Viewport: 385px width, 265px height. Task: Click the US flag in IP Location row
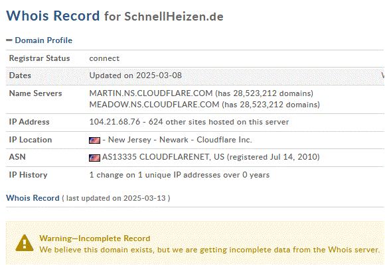click(94, 140)
